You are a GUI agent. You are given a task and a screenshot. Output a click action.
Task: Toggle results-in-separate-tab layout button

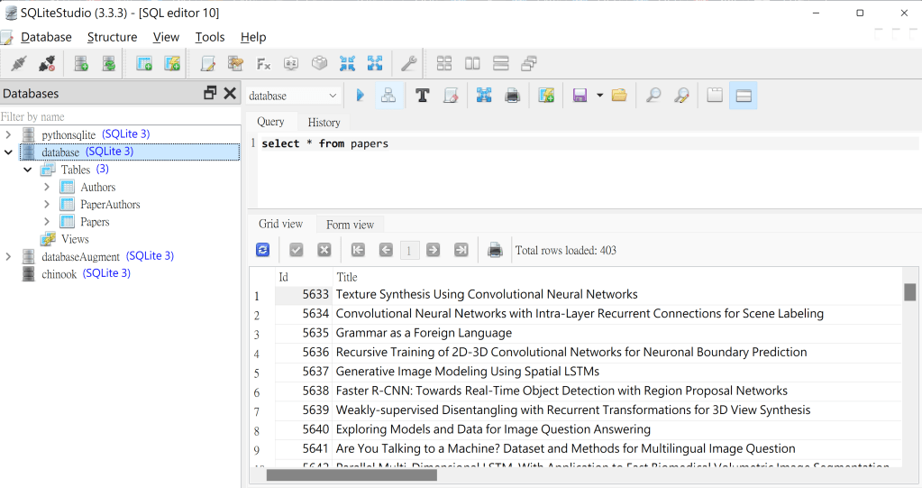[x=715, y=96]
